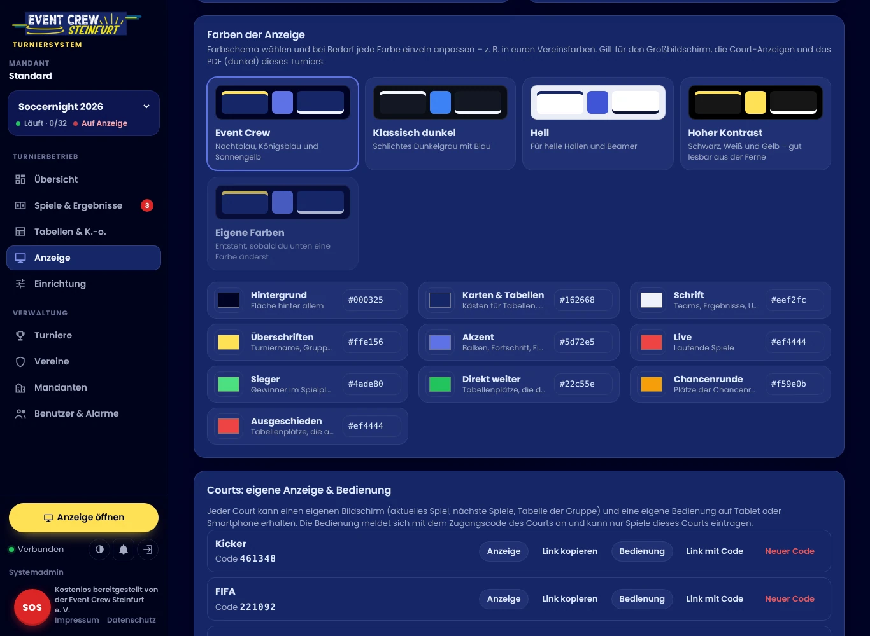
Task: Select the Event Crew color scheme
Action: tap(283, 123)
